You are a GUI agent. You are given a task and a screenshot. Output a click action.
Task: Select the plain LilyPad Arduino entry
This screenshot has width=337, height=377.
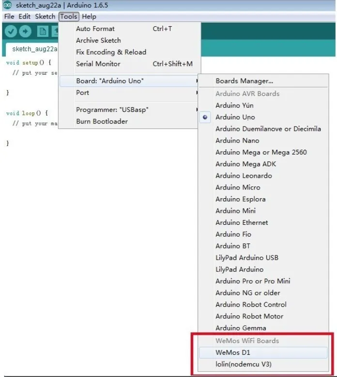pyautogui.click(x=263, y=269)
